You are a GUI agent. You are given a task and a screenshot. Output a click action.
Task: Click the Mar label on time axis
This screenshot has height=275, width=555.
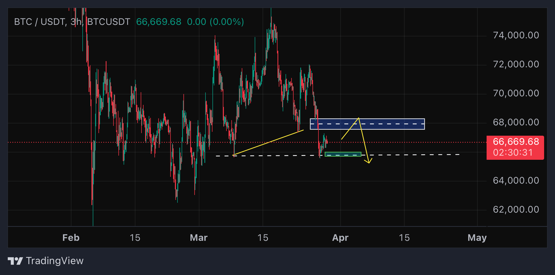coord(199,238)
